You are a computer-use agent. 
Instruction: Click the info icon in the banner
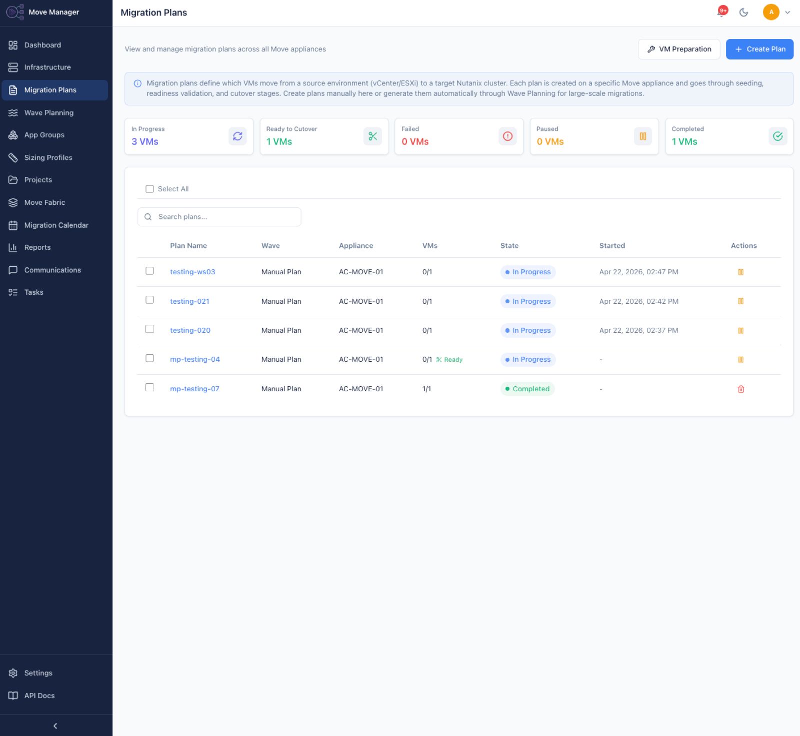137,83
